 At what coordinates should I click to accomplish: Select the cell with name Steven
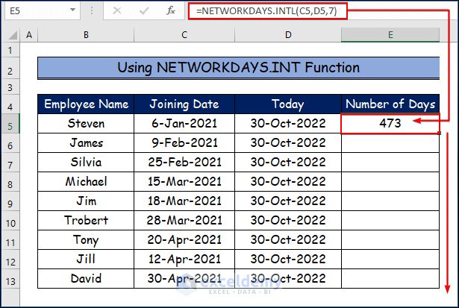[x=86, y=124]
